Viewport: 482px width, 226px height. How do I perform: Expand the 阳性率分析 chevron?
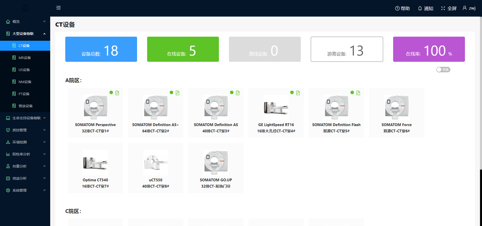tap(44, 154)
